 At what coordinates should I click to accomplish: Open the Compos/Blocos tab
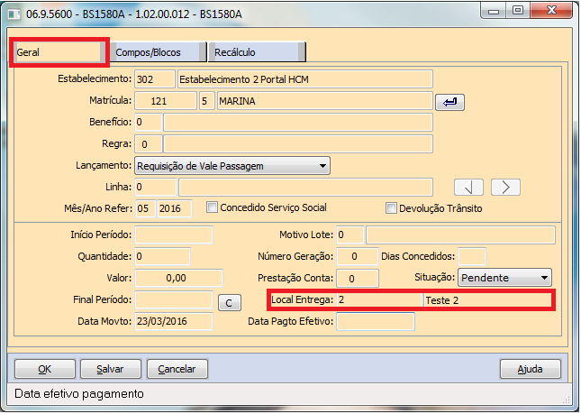[158, 52]
